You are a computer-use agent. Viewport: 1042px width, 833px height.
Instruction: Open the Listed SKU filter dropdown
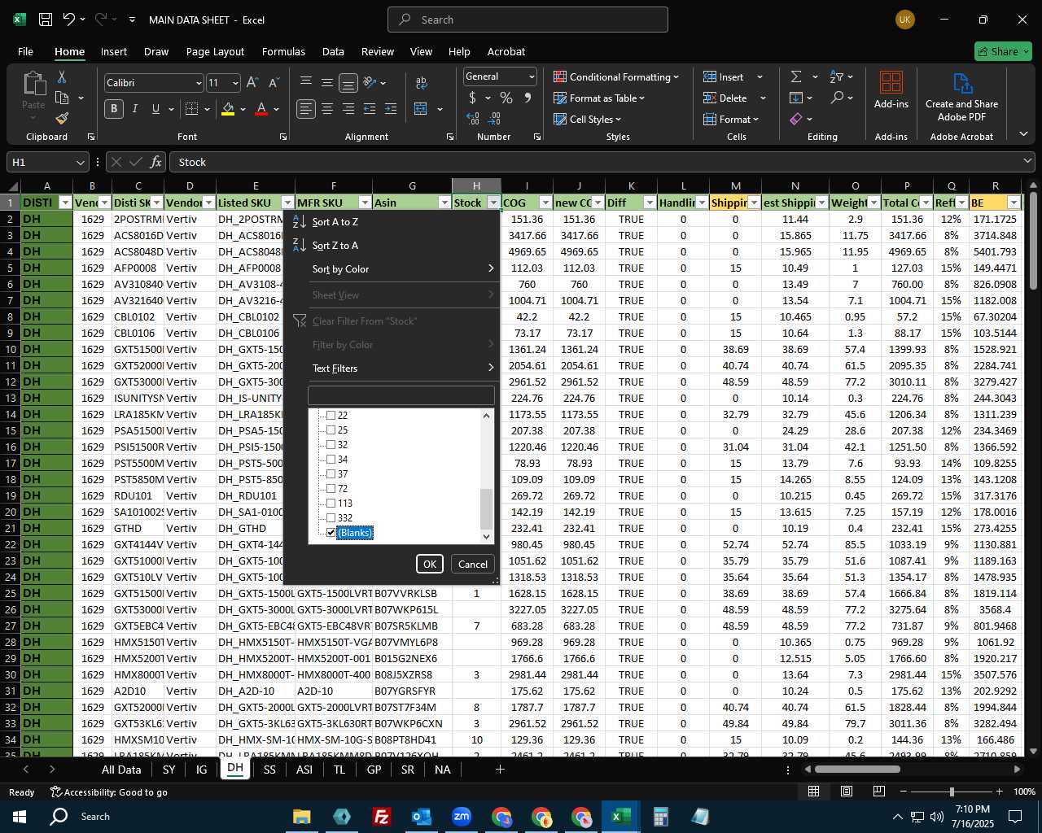point(287,203)
